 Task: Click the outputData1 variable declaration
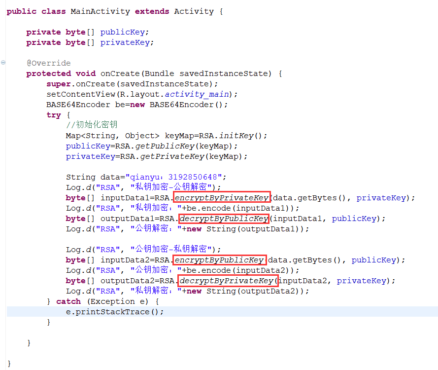[x=128, y=219]
